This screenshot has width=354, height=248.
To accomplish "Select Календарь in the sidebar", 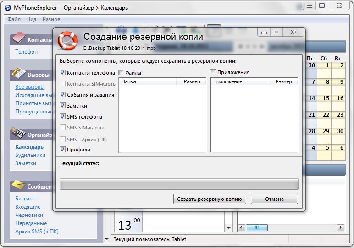I will [x=29, y=147].
